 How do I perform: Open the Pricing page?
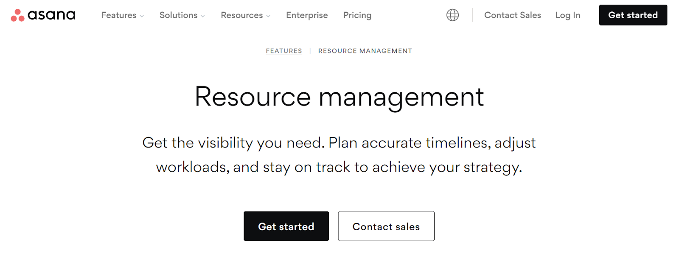pos(357,15)
